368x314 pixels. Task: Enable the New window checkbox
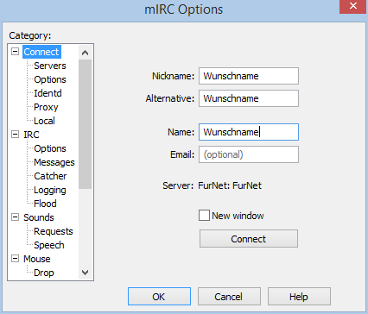[204, 216]
